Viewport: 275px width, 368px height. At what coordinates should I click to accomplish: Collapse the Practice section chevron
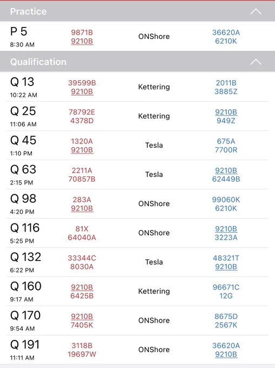click(256, 11)
